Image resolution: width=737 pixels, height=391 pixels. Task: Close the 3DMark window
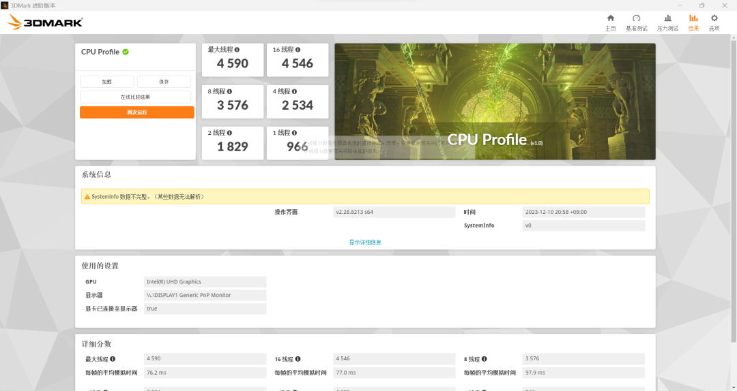(724, 5)
